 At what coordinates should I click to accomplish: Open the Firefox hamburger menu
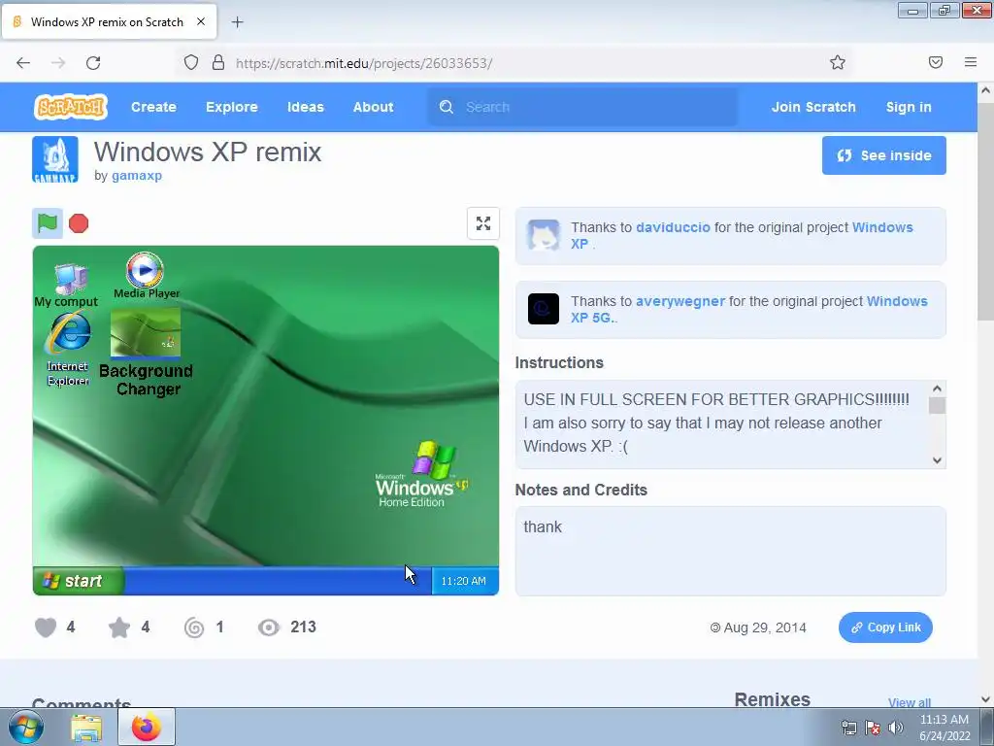(971, 62)
